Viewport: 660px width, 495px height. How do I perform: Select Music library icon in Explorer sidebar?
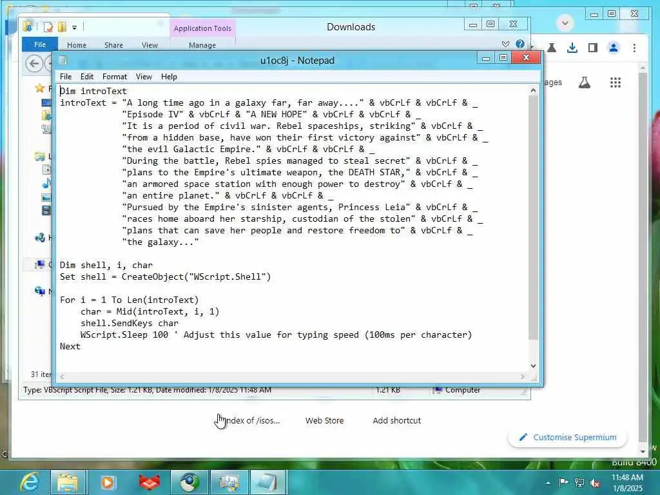pos(46,183)
